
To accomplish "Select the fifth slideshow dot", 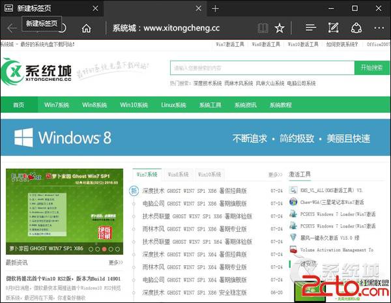I will 118,249.
